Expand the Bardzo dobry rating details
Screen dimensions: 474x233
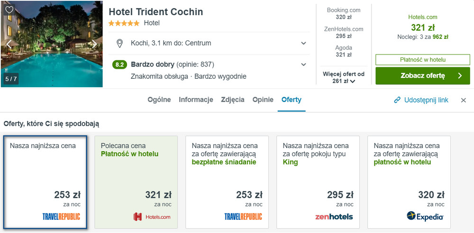[304, 65]
